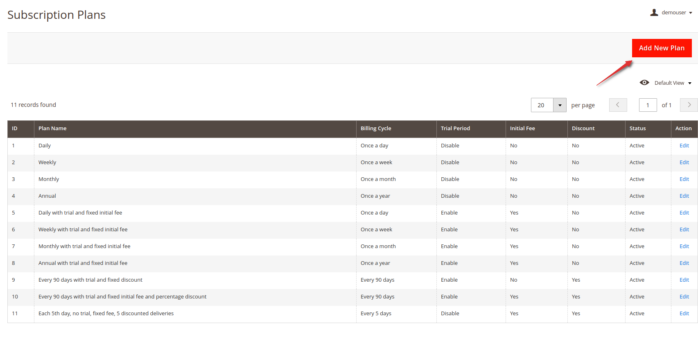Image resolution: width=698 pixels, height=339 pixels.
Task: Edit Annual with trial and fixed initial fee
Action: click(684, 263)
